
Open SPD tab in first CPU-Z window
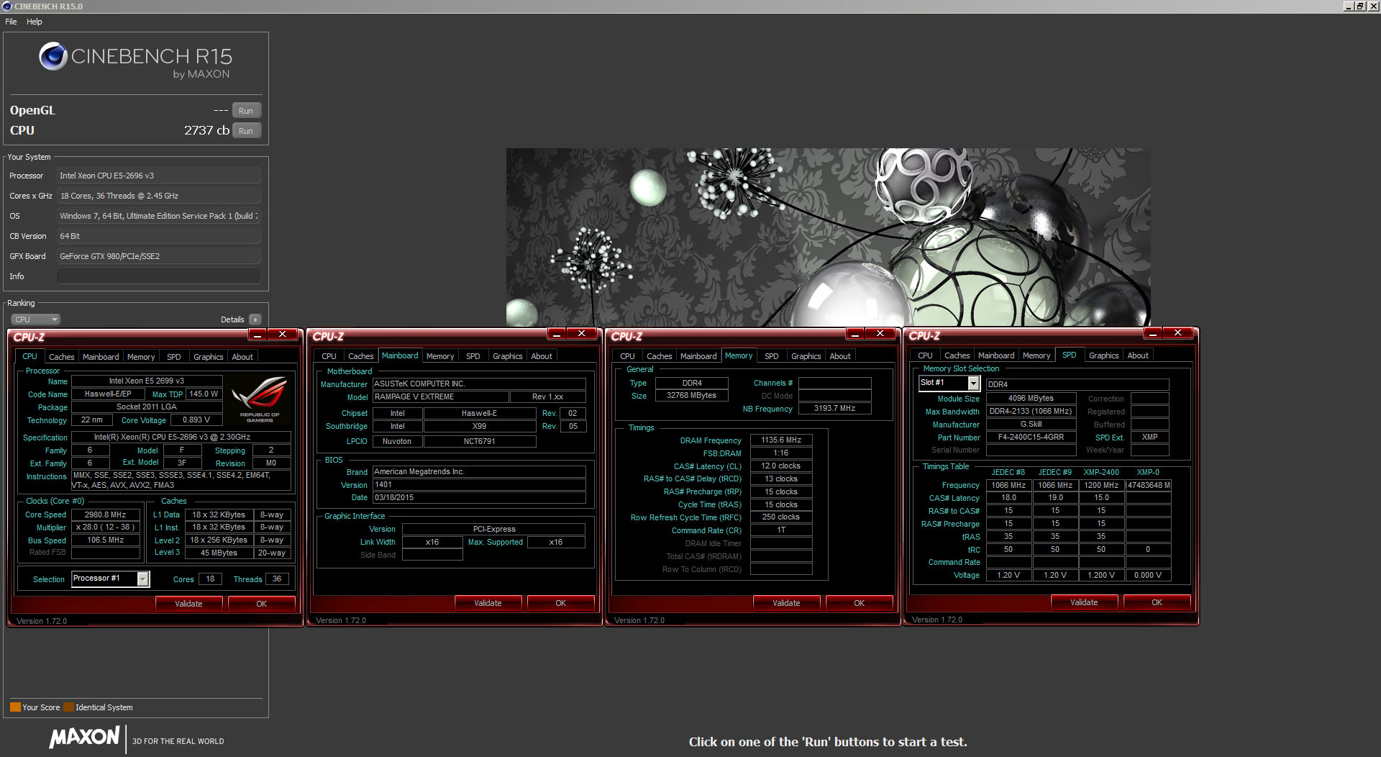[174, 357]
